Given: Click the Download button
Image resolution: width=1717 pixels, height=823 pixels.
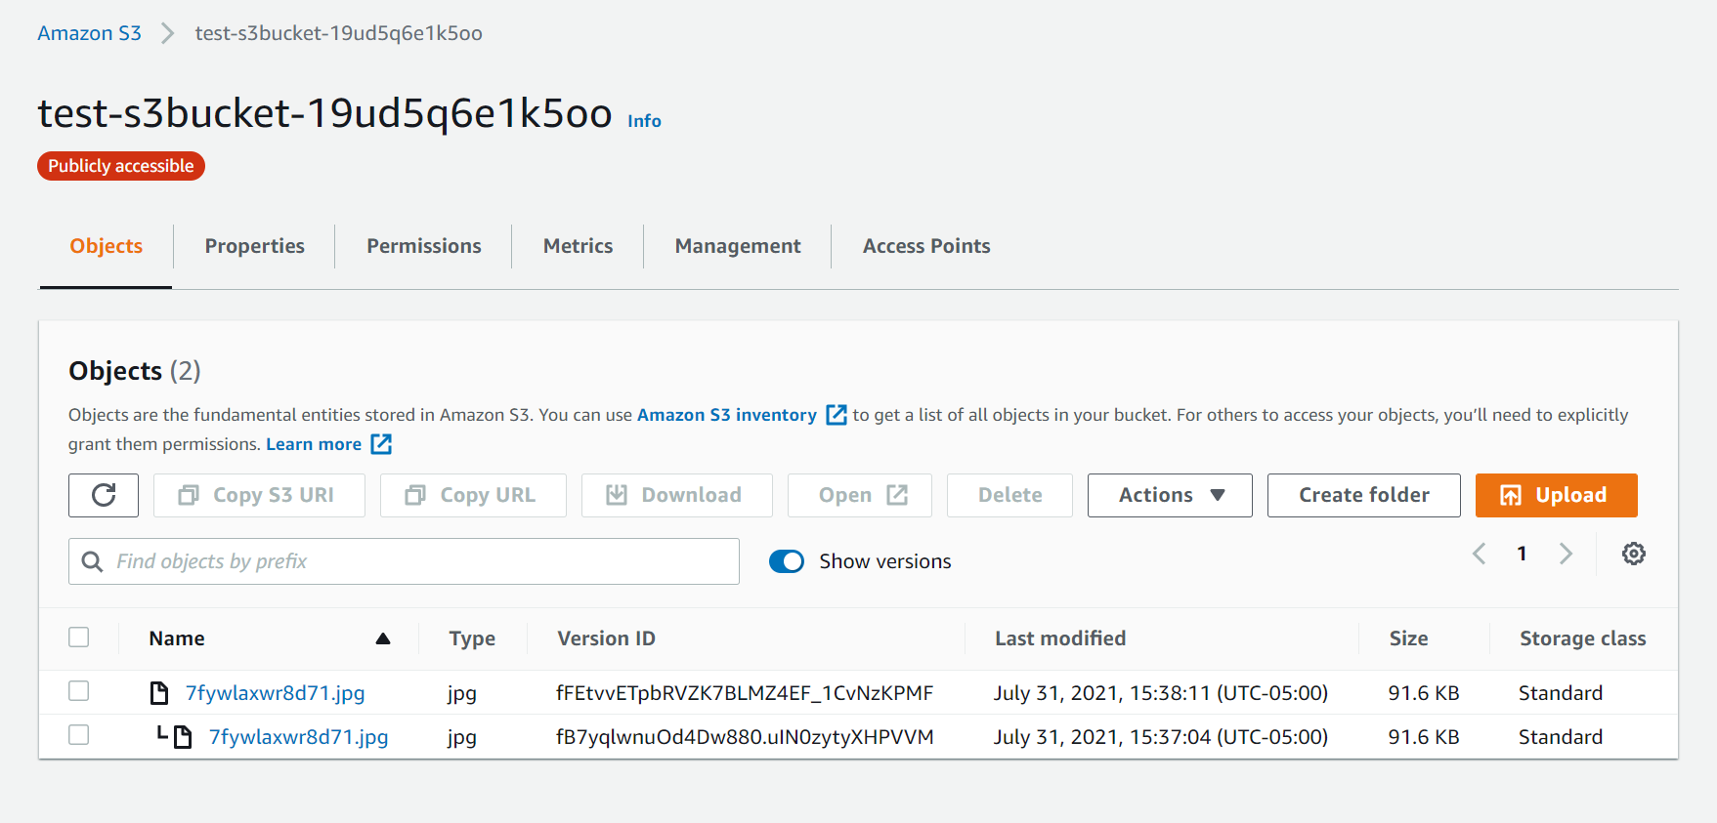Looking at the screenshot, I should (676, 495).
